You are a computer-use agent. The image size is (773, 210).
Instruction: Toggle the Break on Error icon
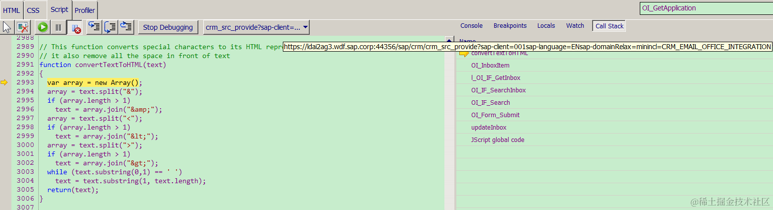click(x=75, y=27)
